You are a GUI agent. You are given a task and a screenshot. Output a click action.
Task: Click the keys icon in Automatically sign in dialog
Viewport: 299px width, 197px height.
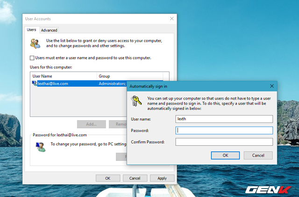tap(136, 101)
